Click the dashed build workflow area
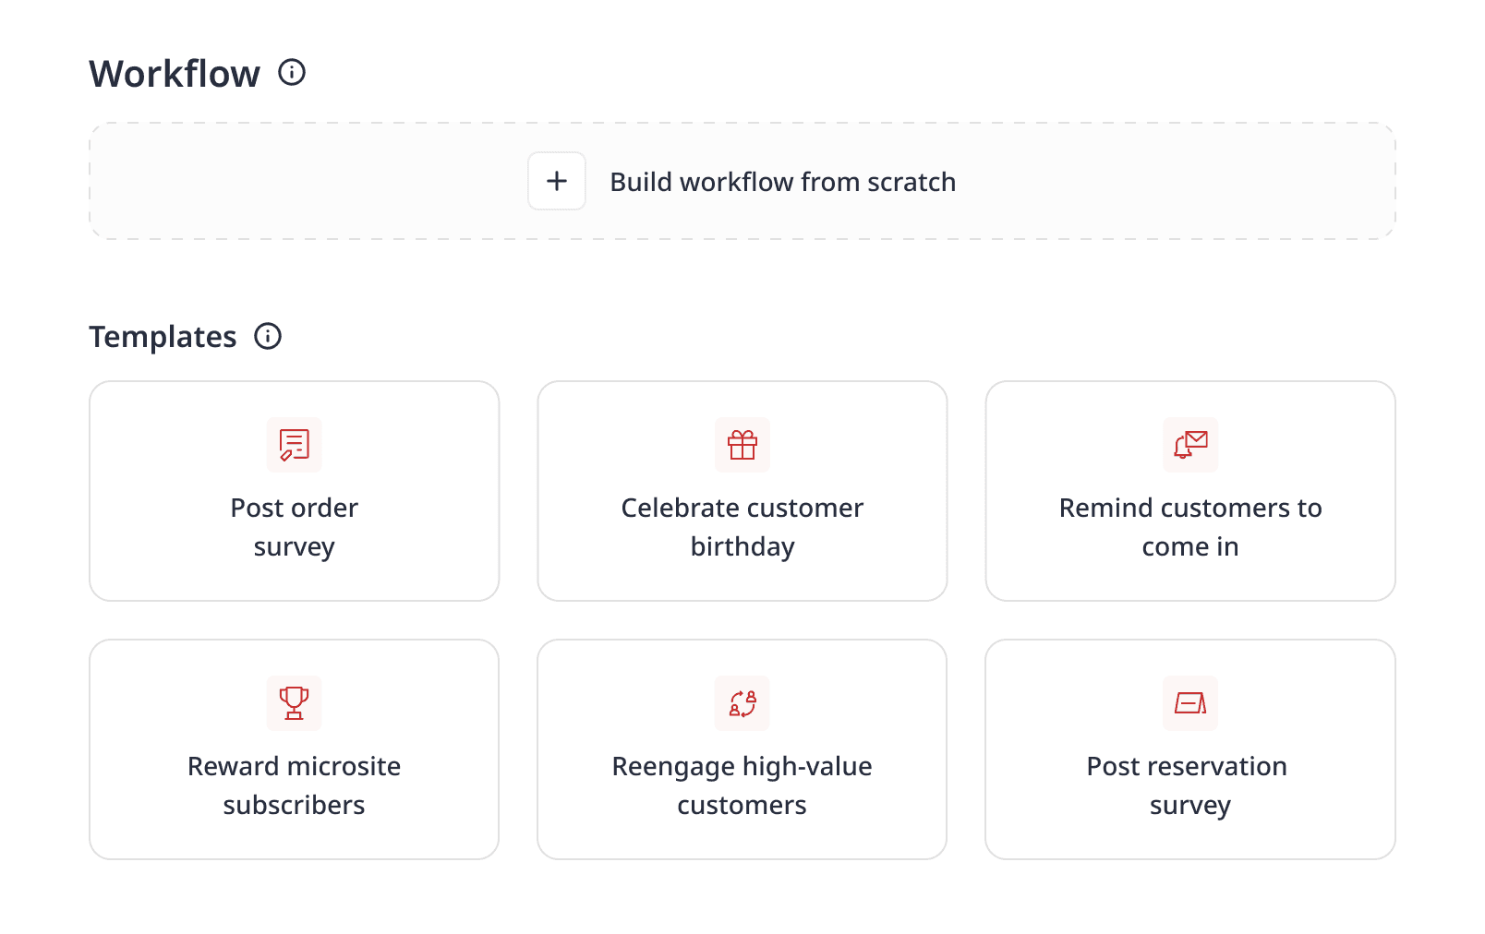The image size is (1485, 934). pyautogui.click(x=742, y=181)
